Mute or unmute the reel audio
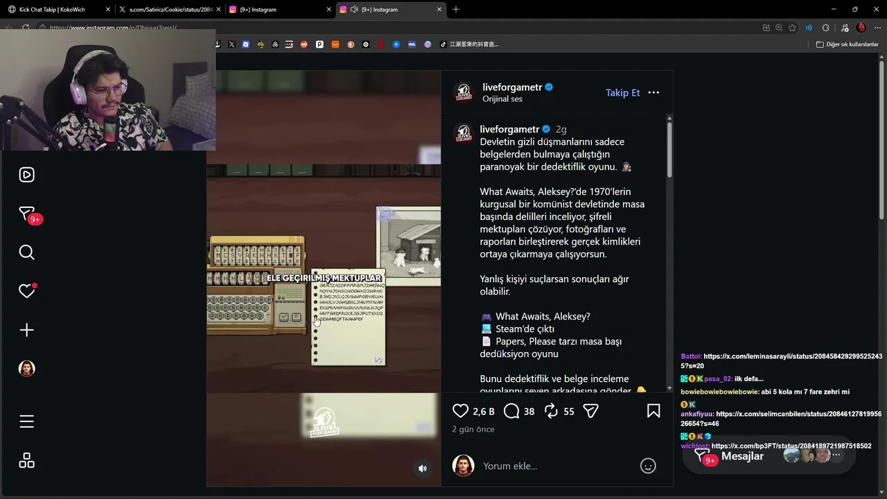 (x=423, y=469)
